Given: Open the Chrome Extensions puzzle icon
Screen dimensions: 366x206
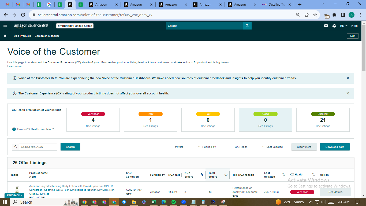Looking at the screenshot, I should tap(334, 15).
